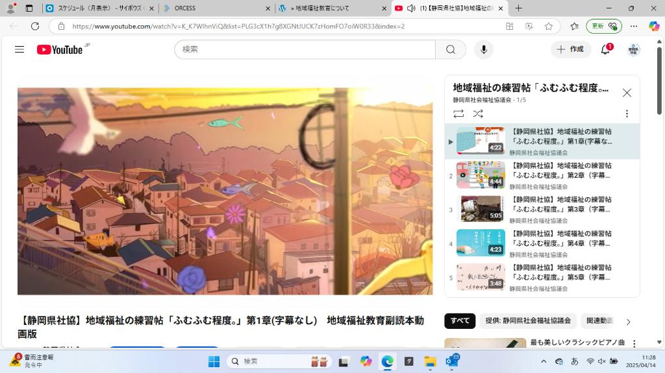
Task: Show hidden system tray icons
Action: (544, 361)
